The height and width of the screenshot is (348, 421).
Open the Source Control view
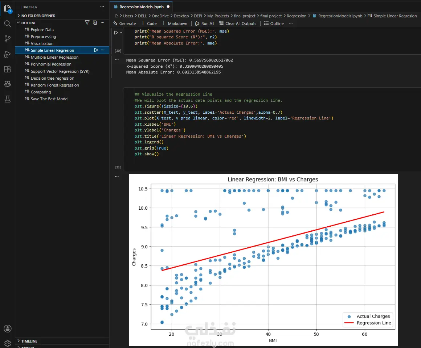point(8,39)
